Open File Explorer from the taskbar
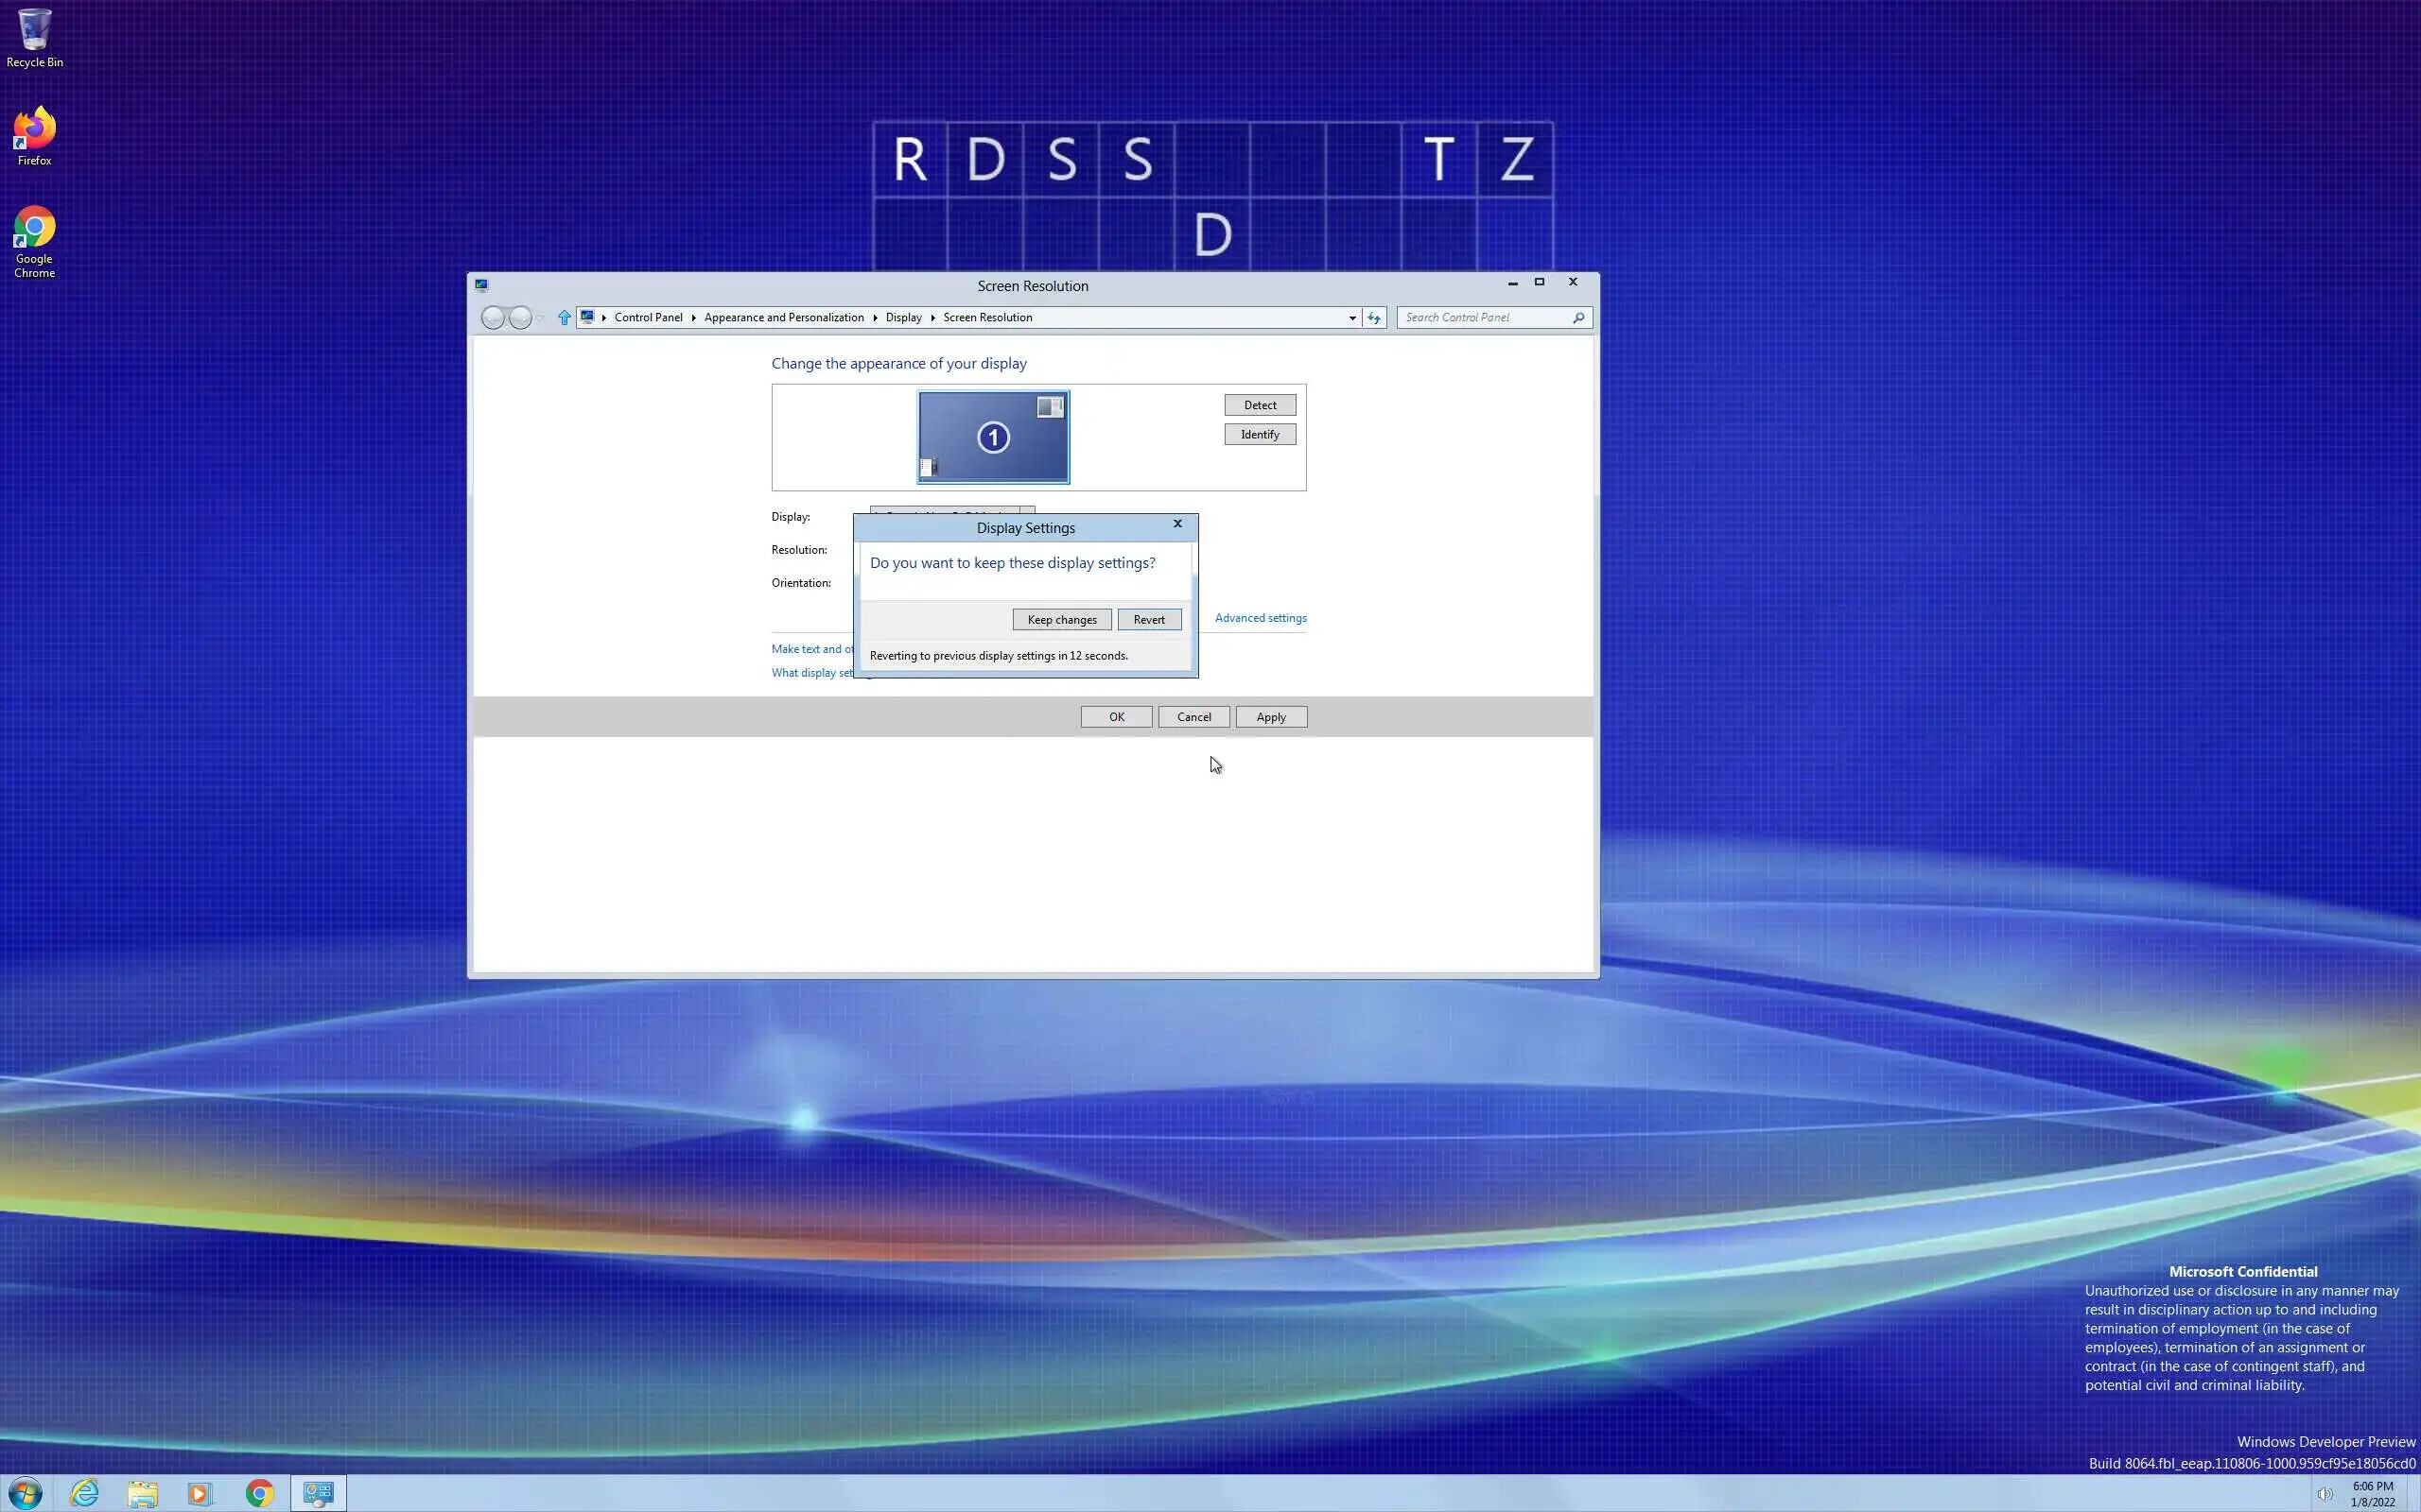 click(x=142, y=1493)
